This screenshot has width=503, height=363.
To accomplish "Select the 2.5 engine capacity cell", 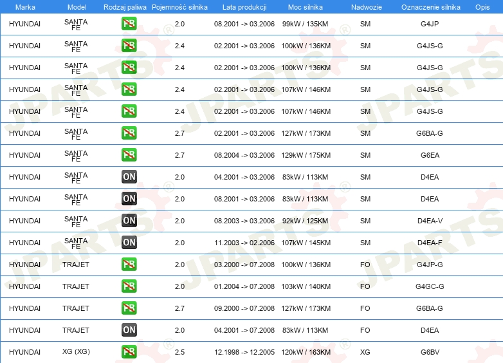I will [179, 352].
